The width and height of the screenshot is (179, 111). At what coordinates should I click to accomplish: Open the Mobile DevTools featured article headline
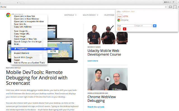(37, 78)
